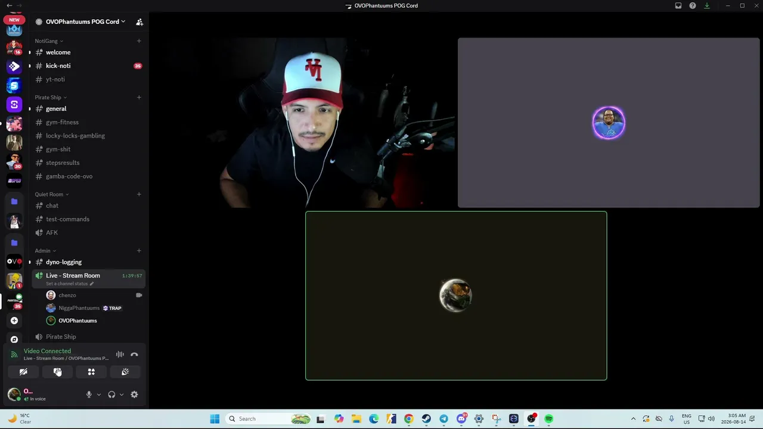Image resolution: width=763 pixels, height=429 pixels.
Task: Switch to gym-fitness channel
Action: pyautogui.click(x=88, y=122)
